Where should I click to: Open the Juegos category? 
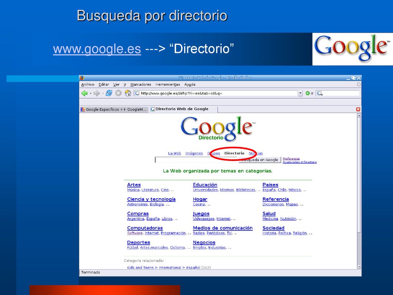[201, 214]
